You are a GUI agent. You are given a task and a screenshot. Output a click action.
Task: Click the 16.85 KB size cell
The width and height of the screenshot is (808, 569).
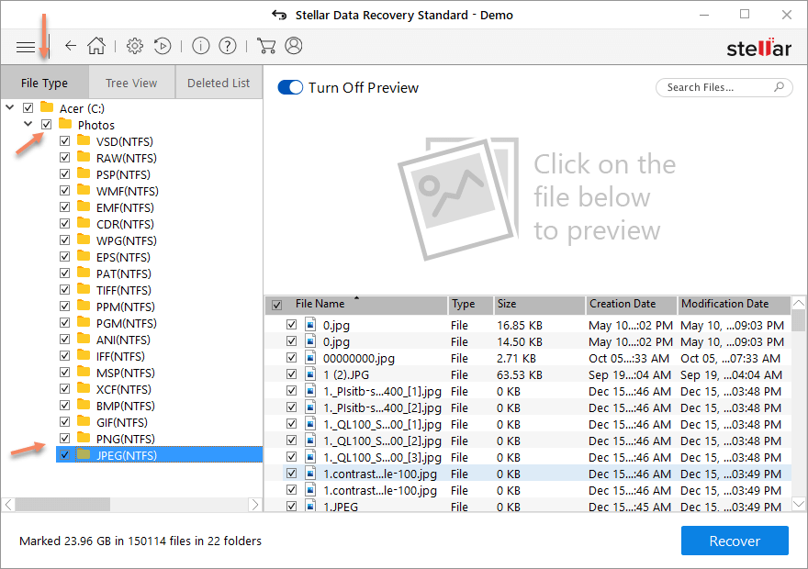pyautogui.click(x=520, y=326)
